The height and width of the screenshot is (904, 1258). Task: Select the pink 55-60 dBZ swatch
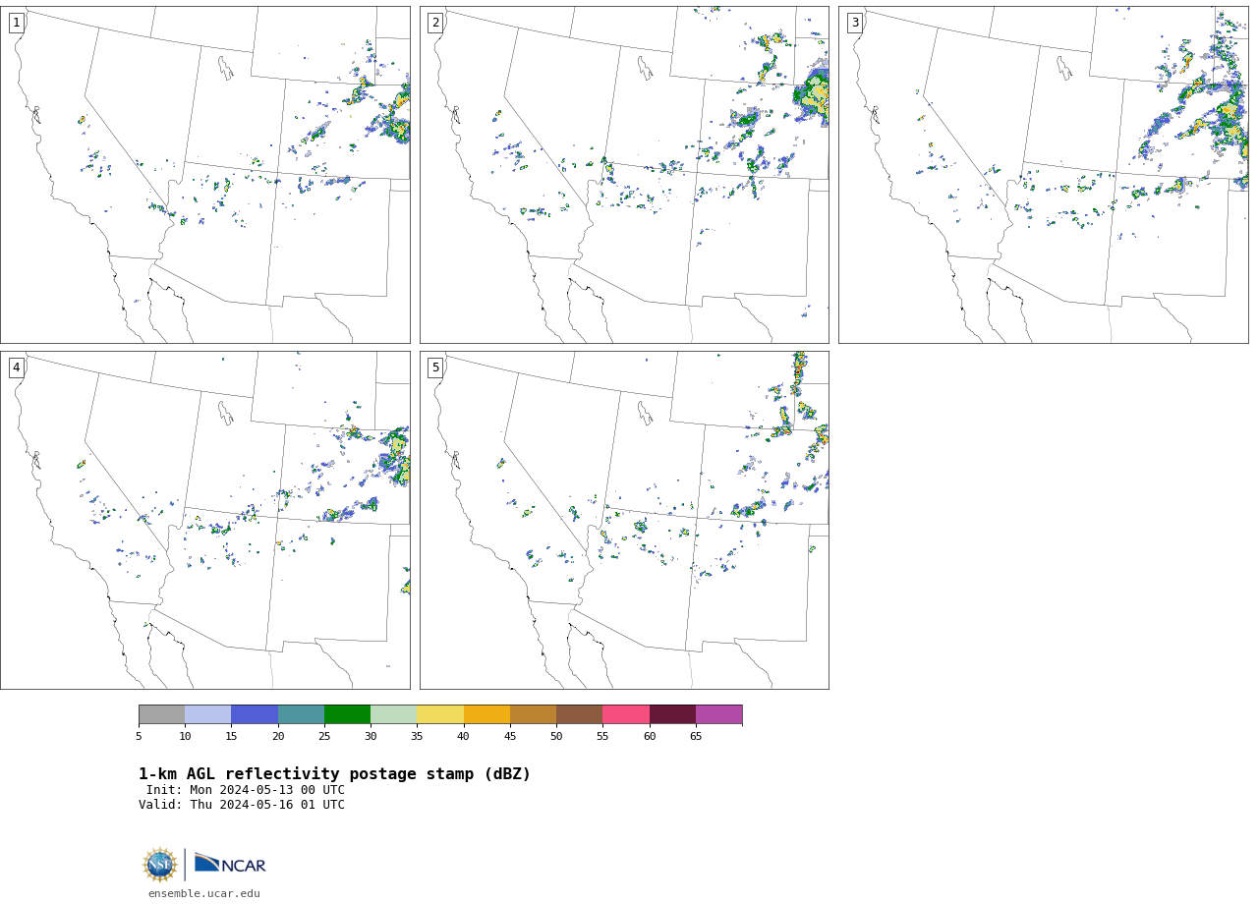pyautogui.click(x=626, y=714)
